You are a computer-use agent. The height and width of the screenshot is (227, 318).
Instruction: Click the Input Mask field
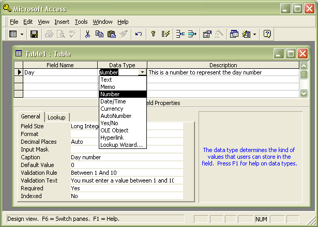click(x=127, y=149)
